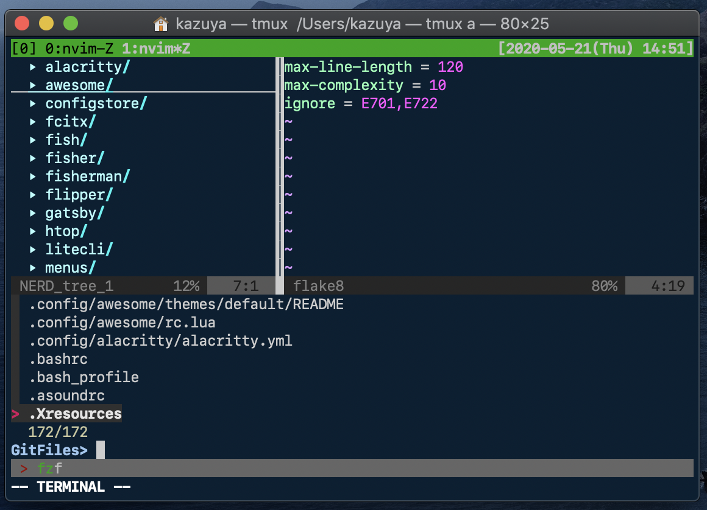Select the menus/ directory name
Image resolution: width=707 pixels, height=510 pixels.
tap(70, 267)
